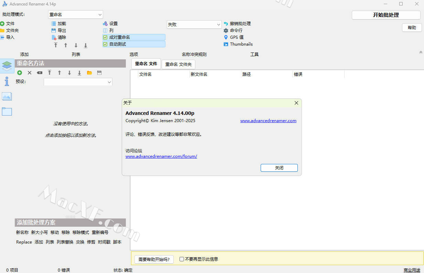Click the 文件名 column header

tap(164, 74)
